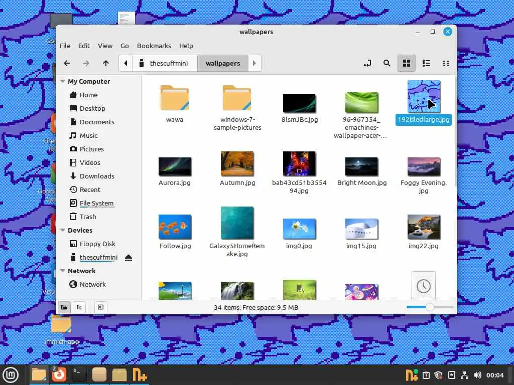Image resolution: width=514 pixels, height=385 pixels.
Task: Open the network tray icon
Action: tap(464, 375)
